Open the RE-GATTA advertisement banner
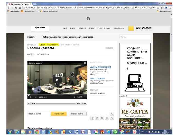The width and height of the screenshot is (185, 138). (x=135, y=113)
